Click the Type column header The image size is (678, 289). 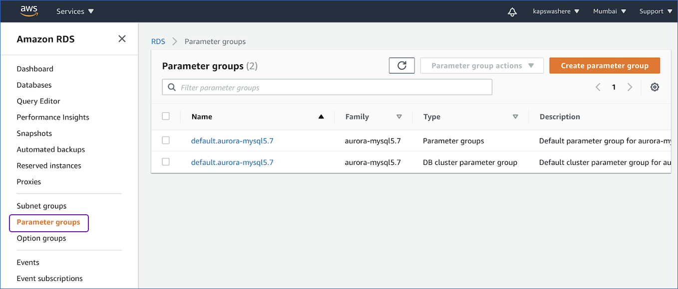432,117
